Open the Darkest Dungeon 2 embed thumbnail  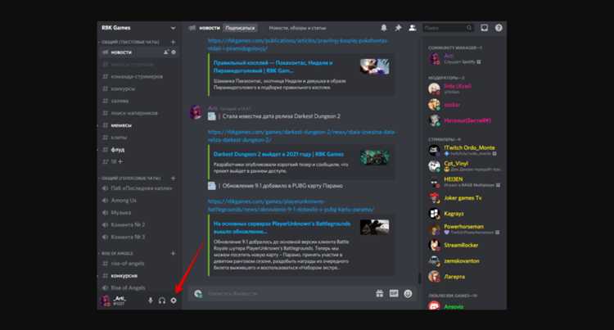pos(375,157)
